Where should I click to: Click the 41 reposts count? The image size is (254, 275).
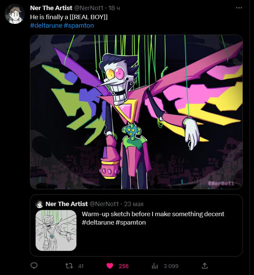click(81, 266)
